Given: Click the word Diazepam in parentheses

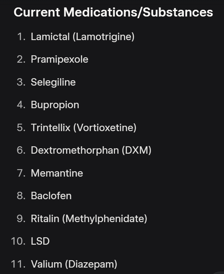Looking at the screenshot, I should pos(91,264).
